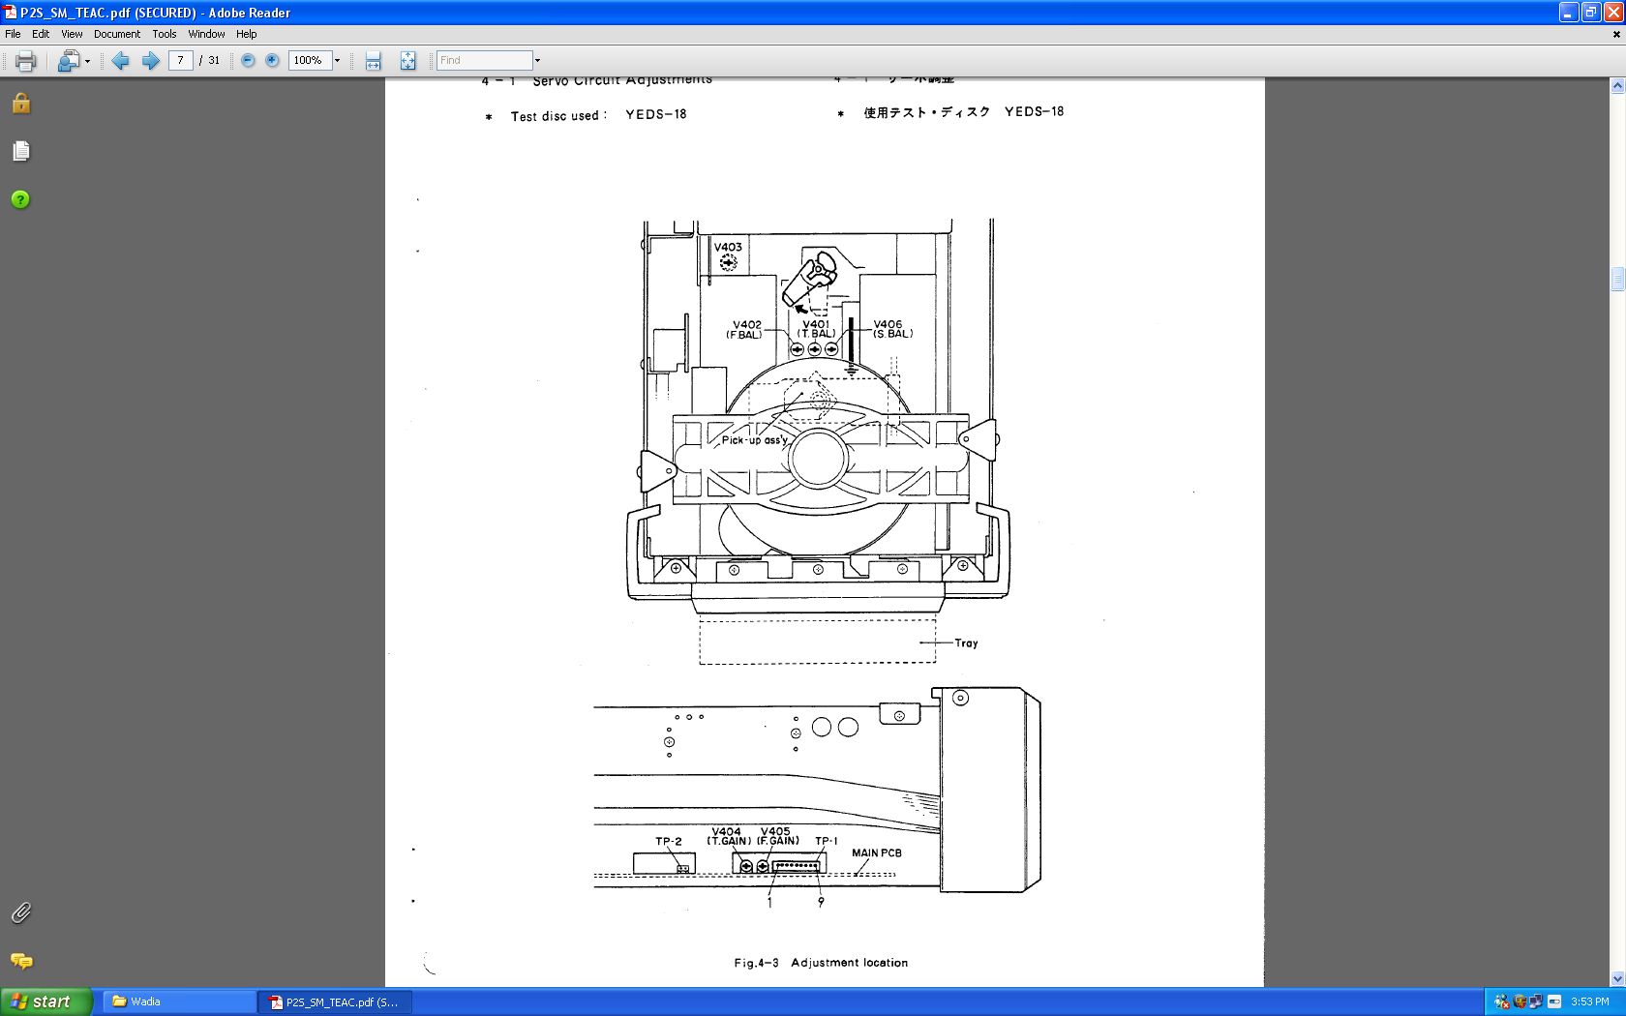Click the 'MAIN PCB' label
The height and width of the screenshot is (1016, 1626).
point(877,853)
